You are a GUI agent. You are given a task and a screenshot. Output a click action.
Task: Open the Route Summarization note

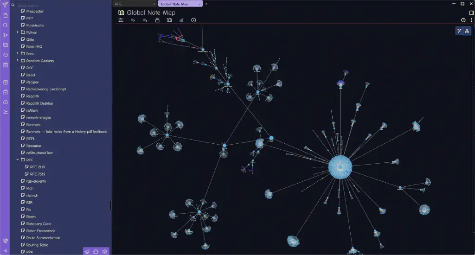pos(43,238)
